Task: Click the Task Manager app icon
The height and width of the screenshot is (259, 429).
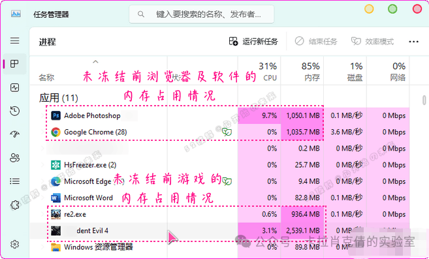Action: (x=16, y=14)
